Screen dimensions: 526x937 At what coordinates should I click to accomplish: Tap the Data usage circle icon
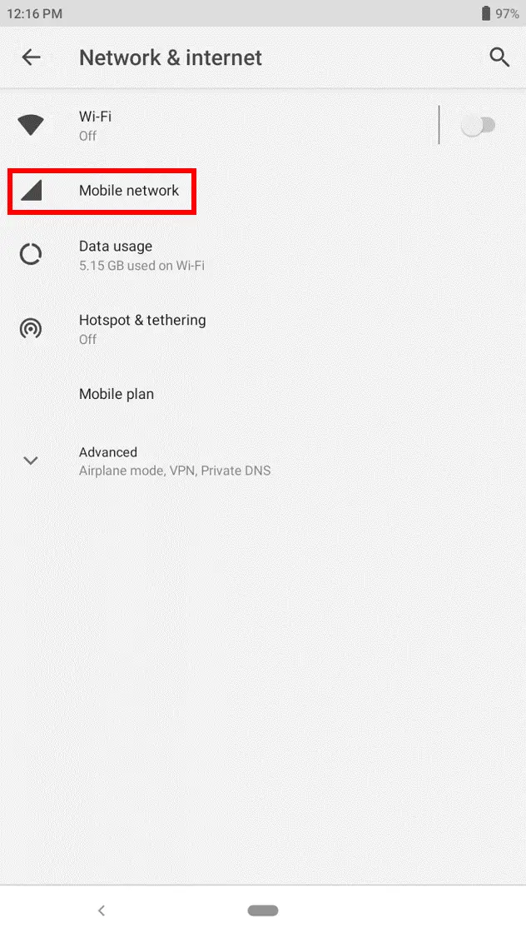point(31,255)
